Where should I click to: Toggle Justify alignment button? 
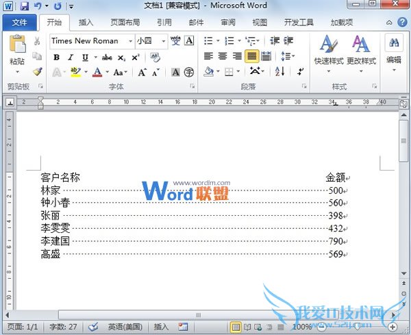pyautogui.click(x=252, y=56)
